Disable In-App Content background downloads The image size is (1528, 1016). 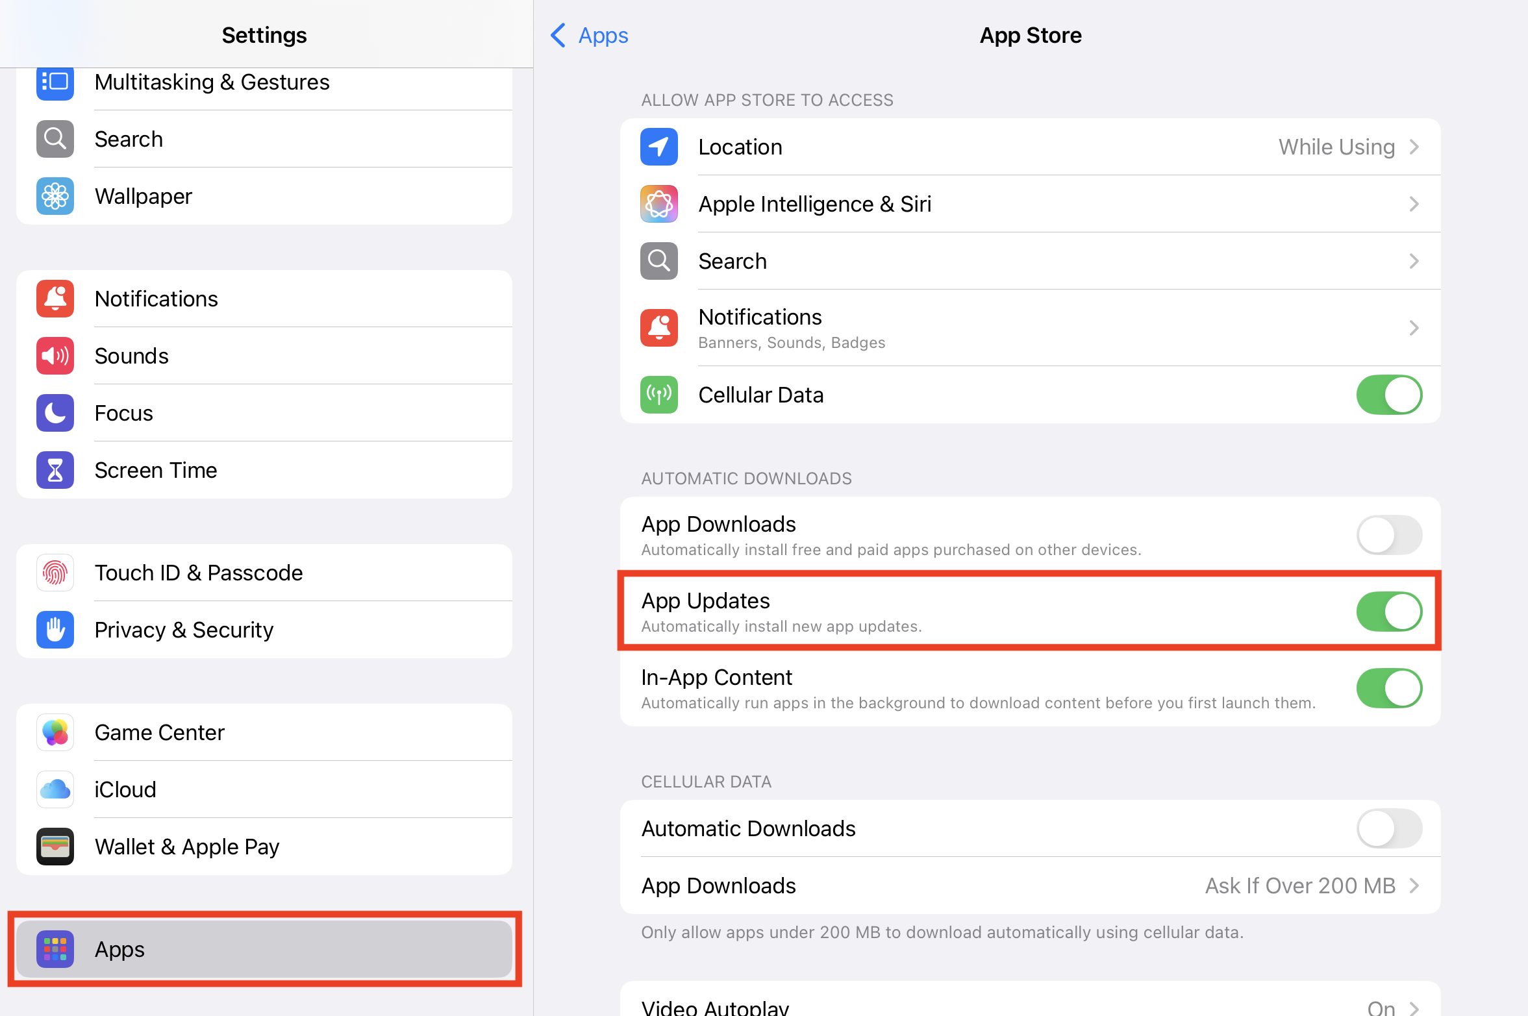(x=1389, y=688)
